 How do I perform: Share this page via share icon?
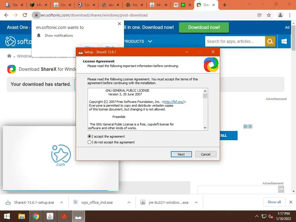[x=260, y=15]
